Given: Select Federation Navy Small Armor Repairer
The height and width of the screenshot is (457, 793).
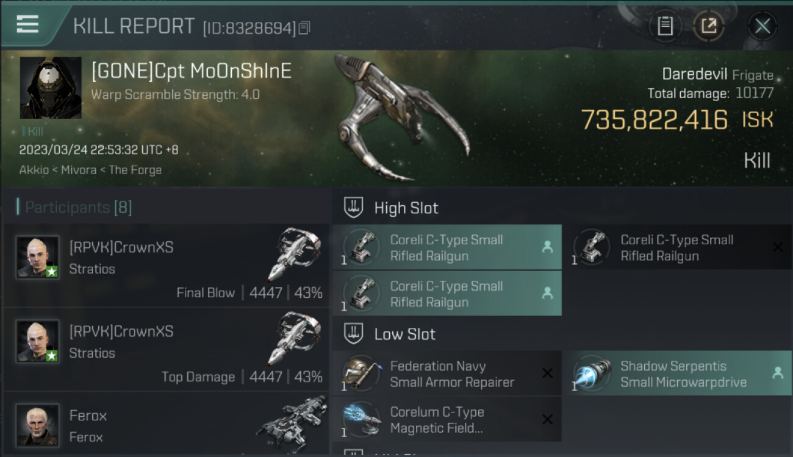Looking at the screenshot, I should (x=447, y=374).
